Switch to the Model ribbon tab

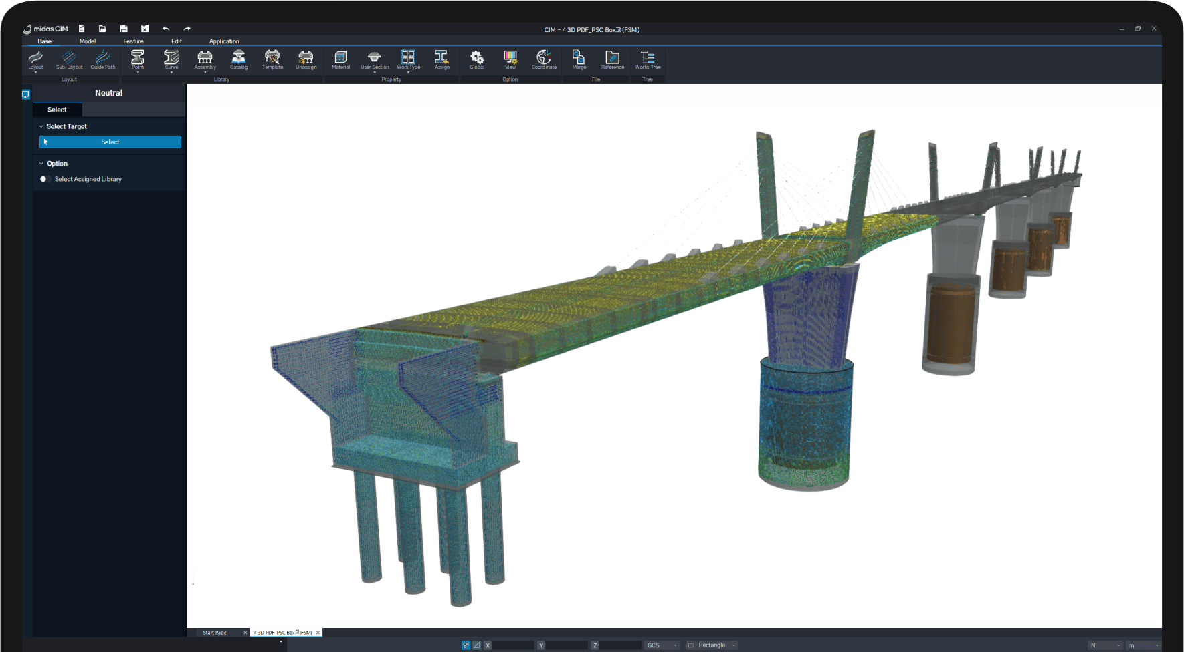point(87,41)
